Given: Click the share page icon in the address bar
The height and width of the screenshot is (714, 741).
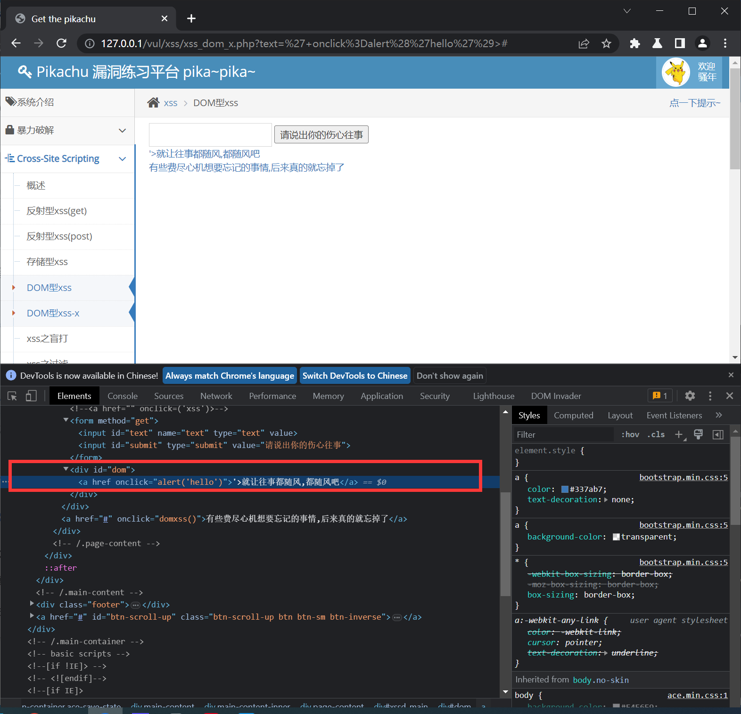Looking at the screenshot, I should [584, 44].
